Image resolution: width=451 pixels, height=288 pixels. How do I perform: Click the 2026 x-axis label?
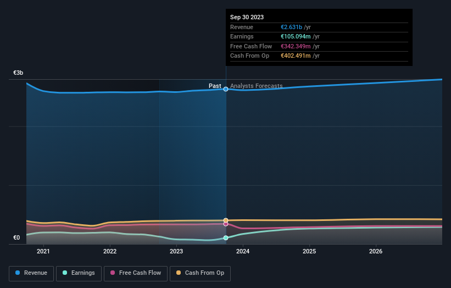[376, 252]
